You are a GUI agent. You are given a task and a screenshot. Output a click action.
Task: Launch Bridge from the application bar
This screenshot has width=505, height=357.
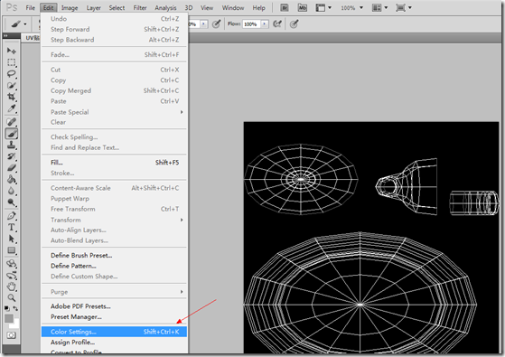pyautogui.click(x=284, y=8)
